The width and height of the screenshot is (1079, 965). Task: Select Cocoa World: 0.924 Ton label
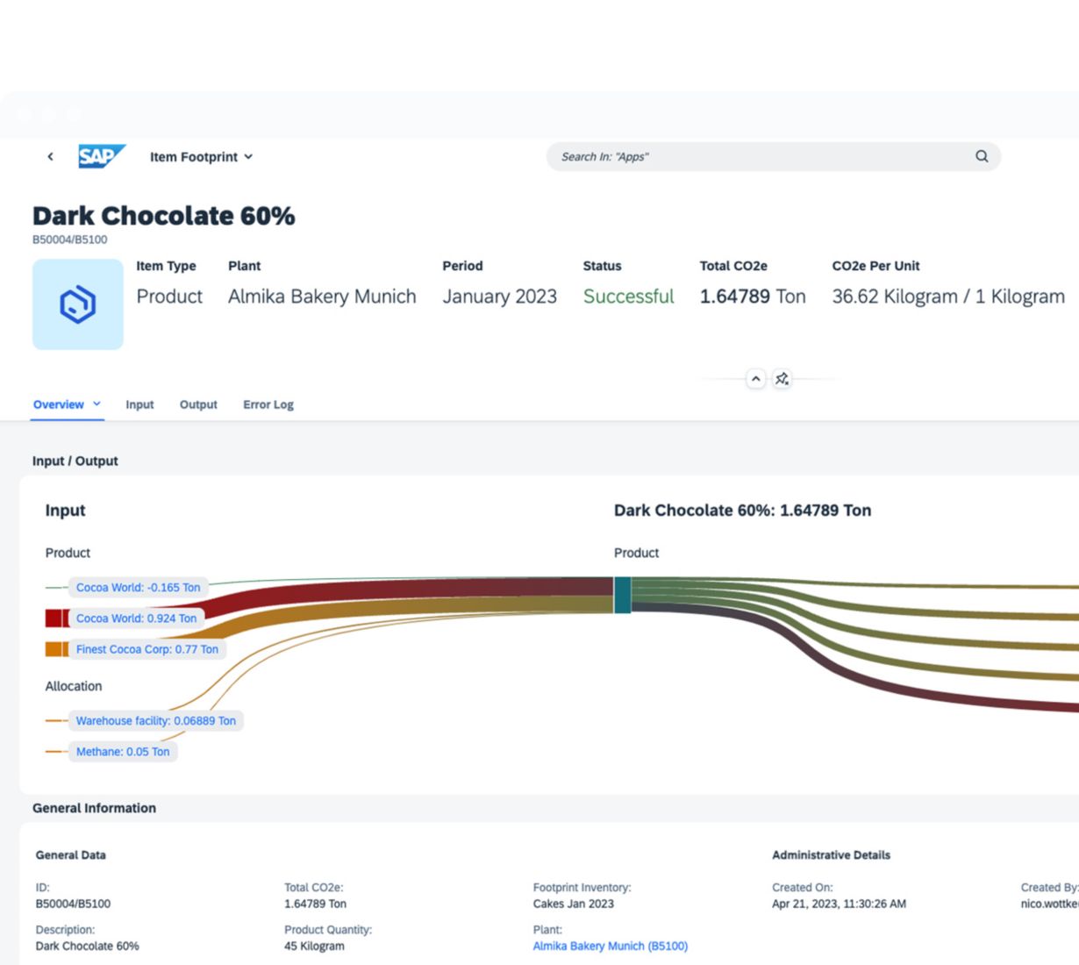coord(136,618)
